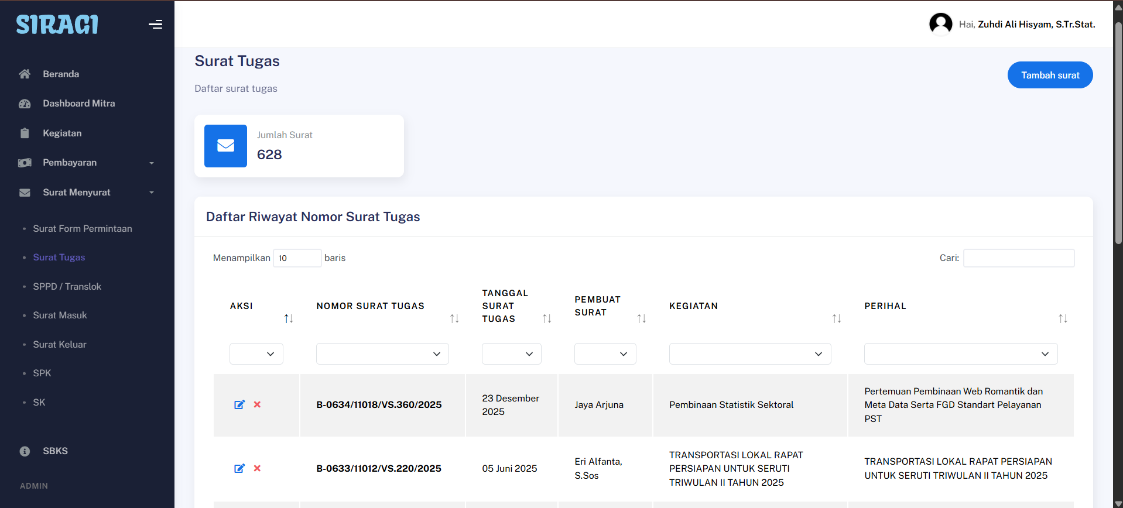Sort table by Nomor Surat Tugas column
The image size is (1123, 508).
[x=454, y=318]
